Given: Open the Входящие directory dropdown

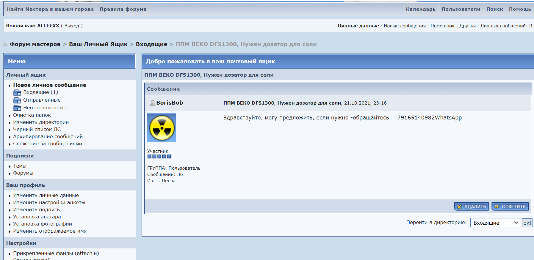Looking at the screenshot, I should tap(495, 223).
